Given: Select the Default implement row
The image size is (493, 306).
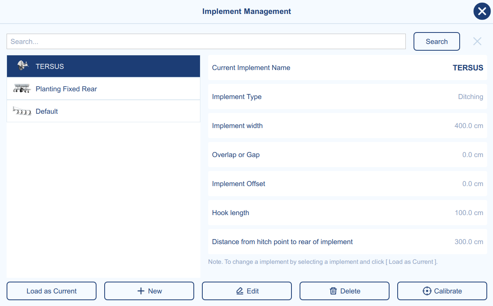Looking at the screenshot, I should point(103,111).
